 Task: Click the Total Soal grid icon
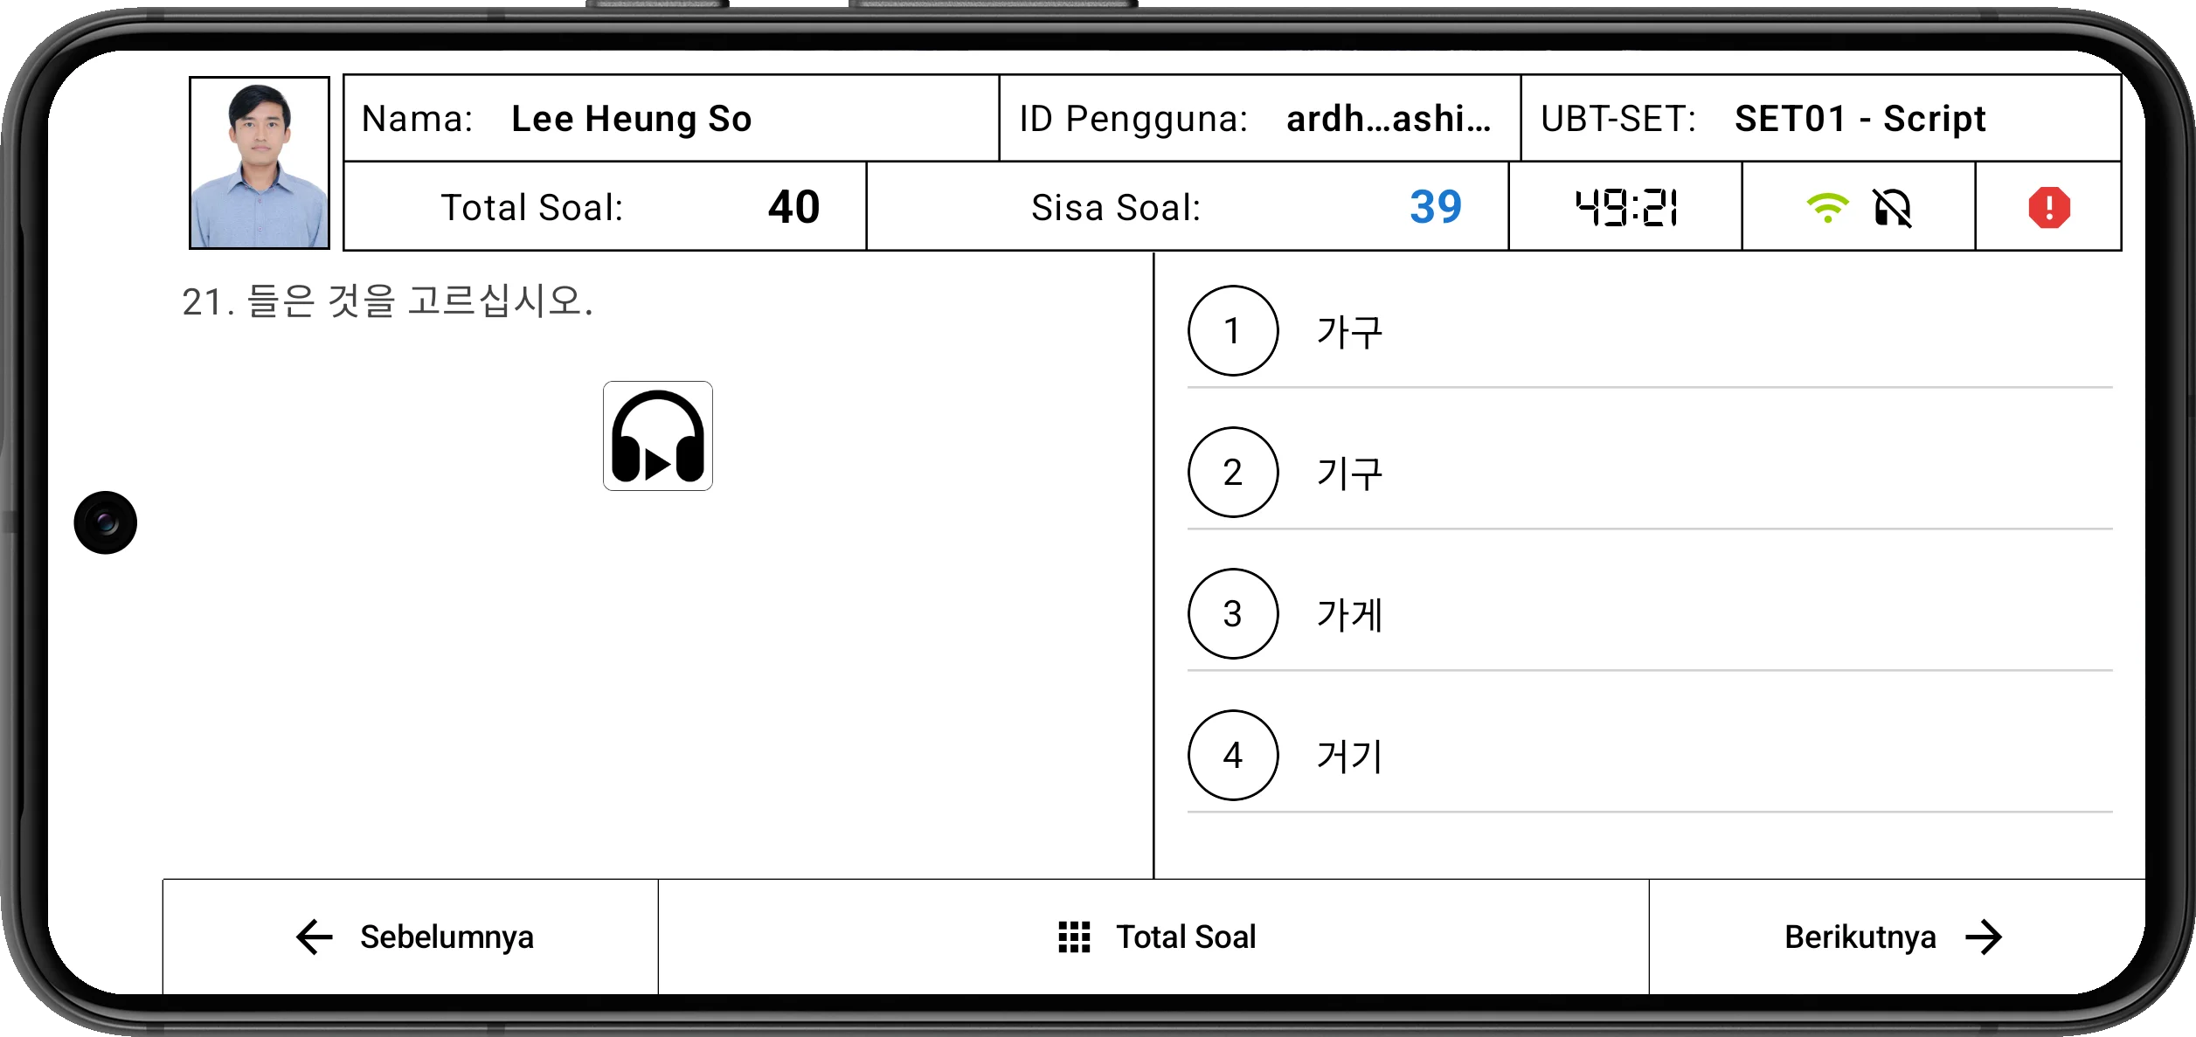pyautogui.click(x=1072, y=936)
